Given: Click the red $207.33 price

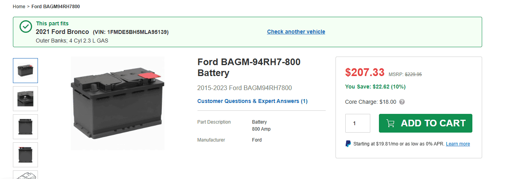Looking at the screenshot, I should 365,72.
